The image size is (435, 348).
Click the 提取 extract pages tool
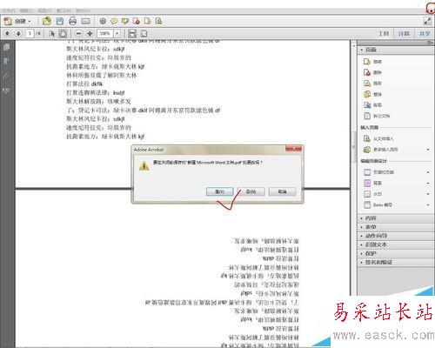[x=372, y=84]
